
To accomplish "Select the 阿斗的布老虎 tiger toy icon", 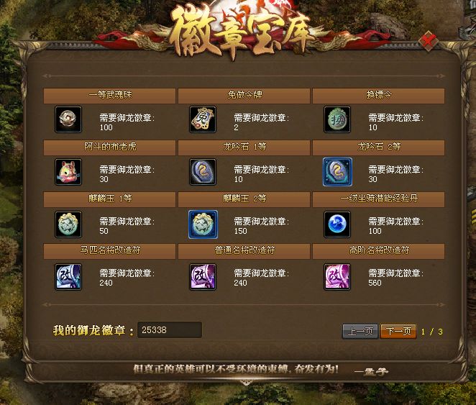I will 68,171.
